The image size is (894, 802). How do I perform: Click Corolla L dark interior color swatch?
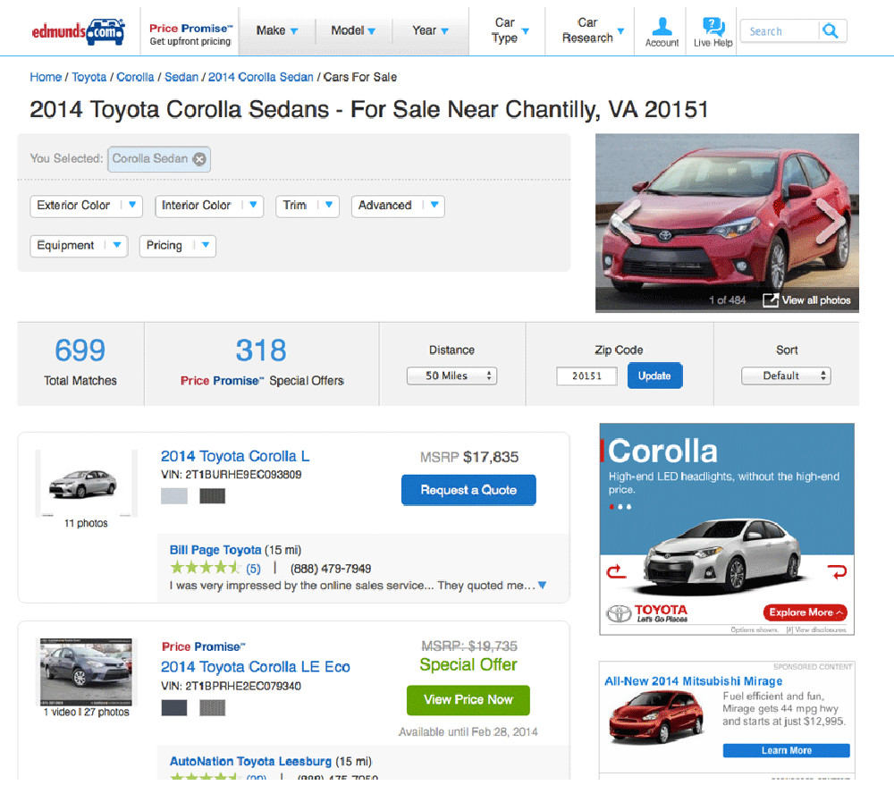(213, 496)
